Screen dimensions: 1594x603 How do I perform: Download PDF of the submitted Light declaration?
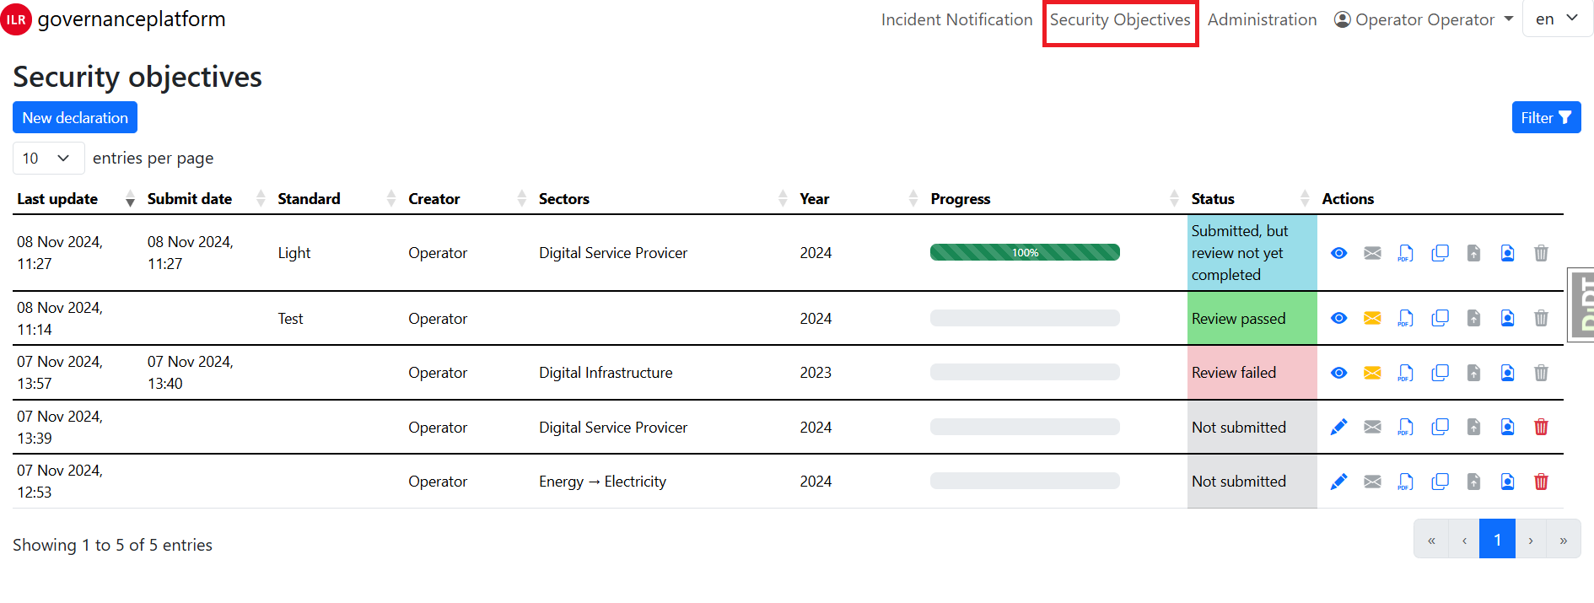pyautogui.click(x=1405, y=253)
